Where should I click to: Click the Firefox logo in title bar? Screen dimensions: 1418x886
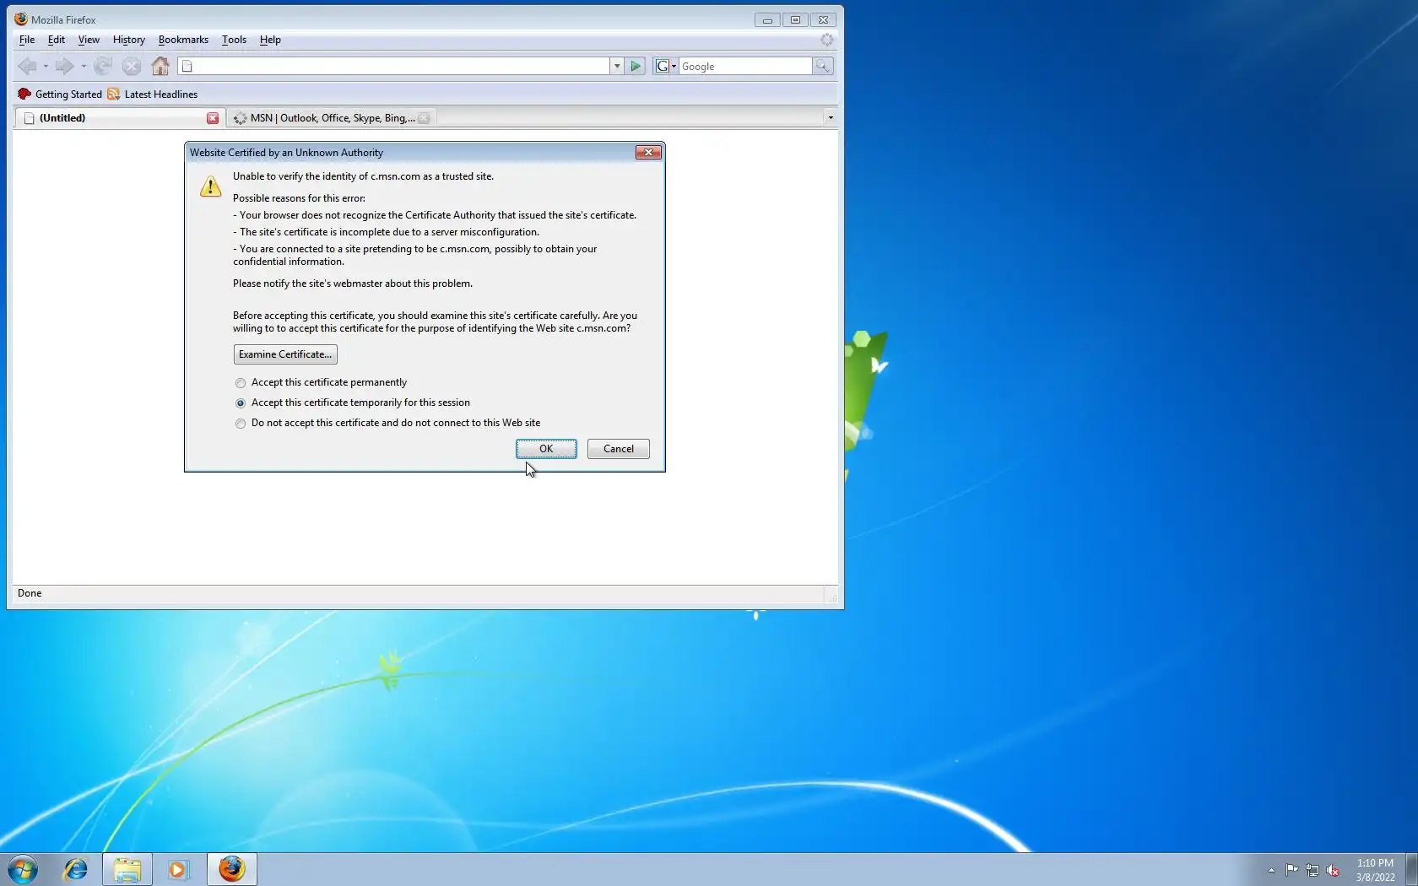coord(21,19)
